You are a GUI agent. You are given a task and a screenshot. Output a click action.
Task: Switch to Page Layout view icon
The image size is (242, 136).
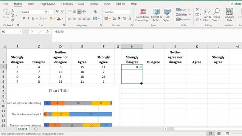tap(219, 133)
